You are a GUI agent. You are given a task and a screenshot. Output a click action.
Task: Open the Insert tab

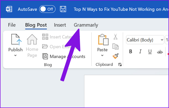[x=60, y=25]
